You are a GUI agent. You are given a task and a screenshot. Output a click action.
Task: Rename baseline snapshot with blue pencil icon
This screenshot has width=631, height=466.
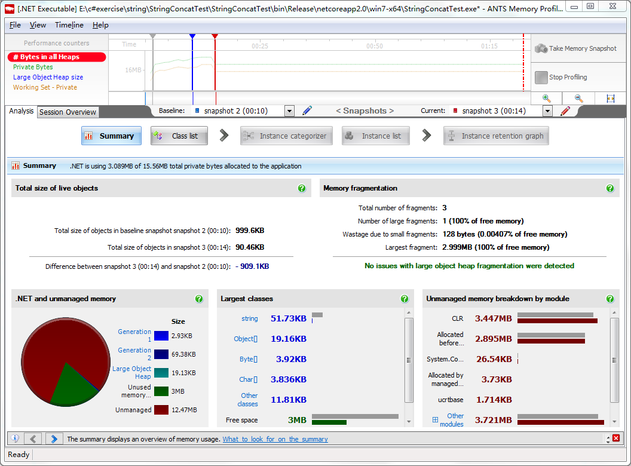pos(307,111)
